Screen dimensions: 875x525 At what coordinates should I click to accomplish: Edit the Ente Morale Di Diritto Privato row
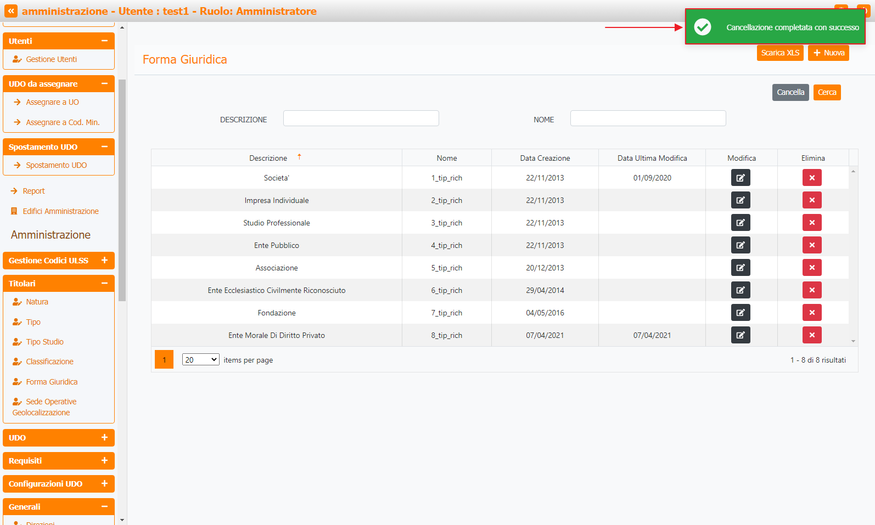pos(740,335)
